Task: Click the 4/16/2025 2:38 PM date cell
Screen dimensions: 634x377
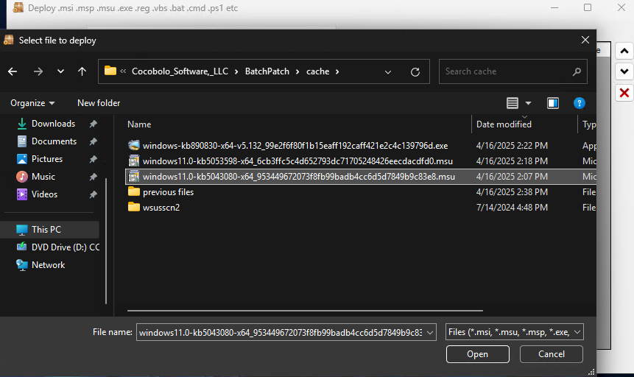Action: (512, 192)
